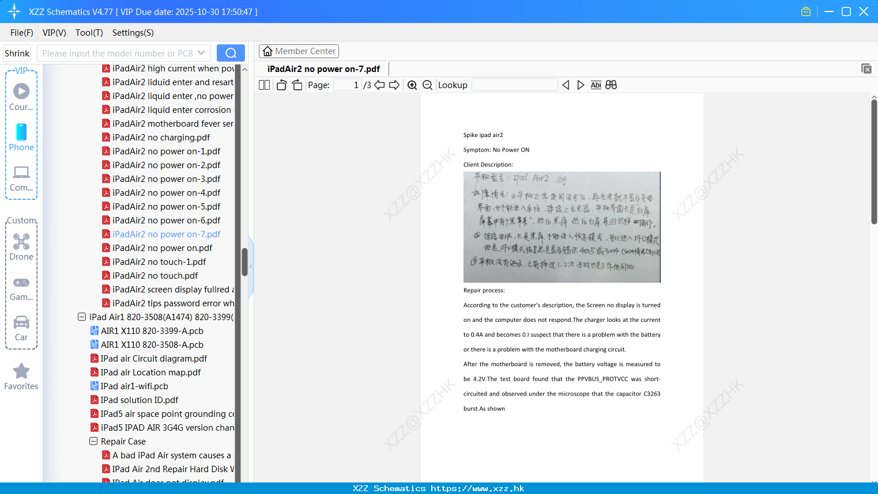Screen dimensions: 878x494
Task: Open the Tool(T) menu
Action: (x=89, y=33)
